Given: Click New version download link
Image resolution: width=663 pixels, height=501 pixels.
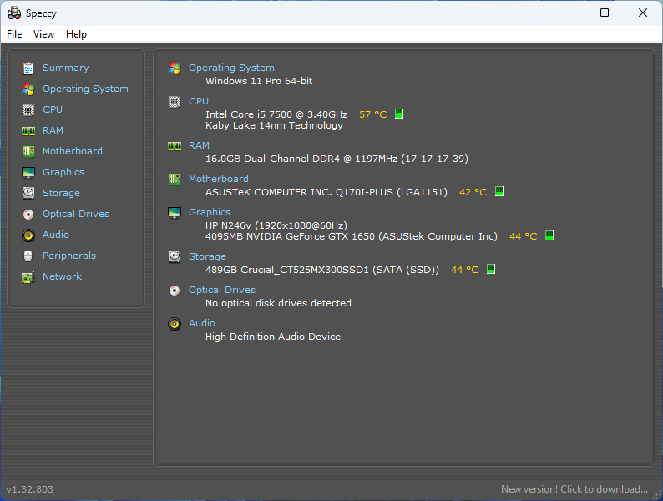Looking at the screenshot, I should pos(574,489).
